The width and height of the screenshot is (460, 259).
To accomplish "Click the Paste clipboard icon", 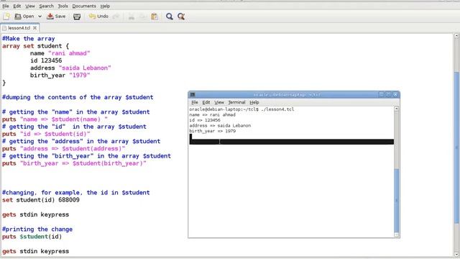I will click(155, 17).
